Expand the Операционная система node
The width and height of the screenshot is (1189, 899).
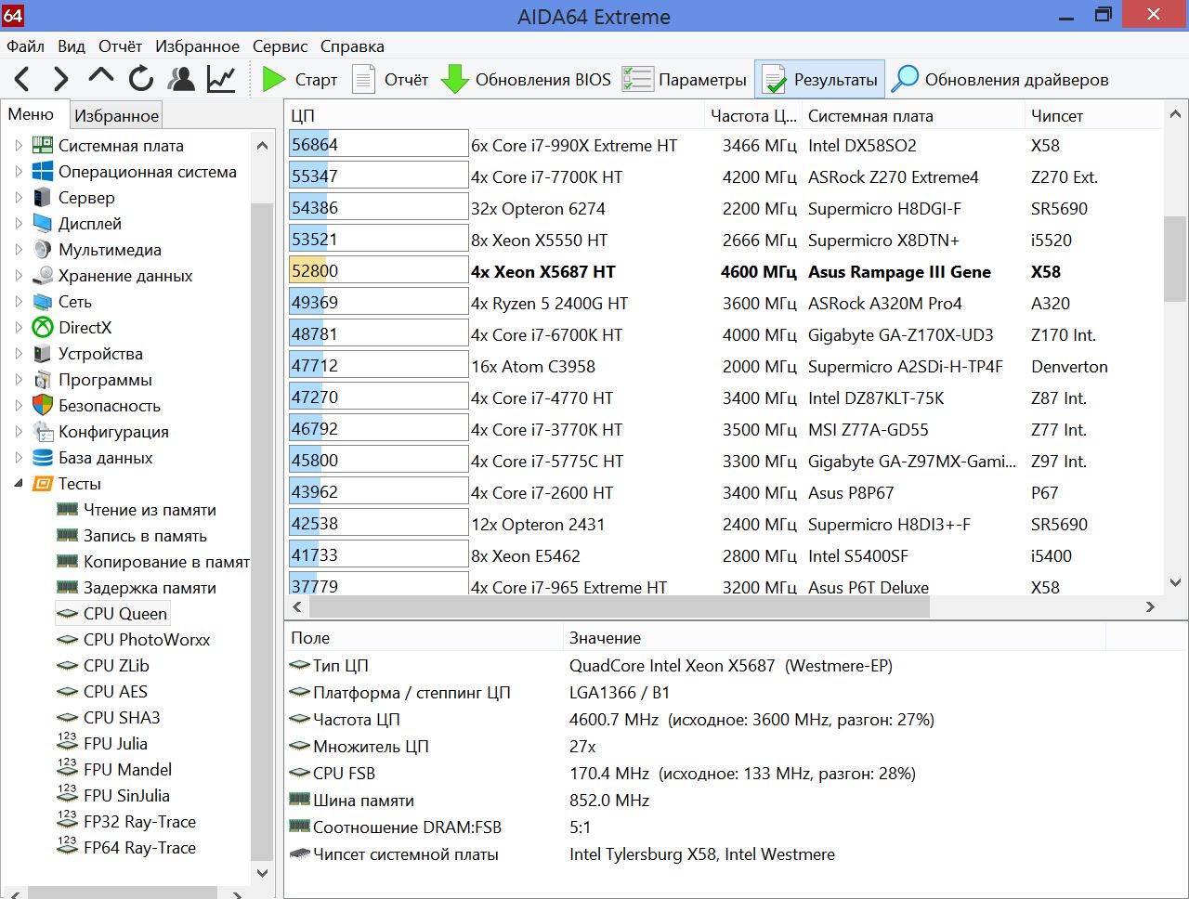pyautogui.click(x=19, y=172)
